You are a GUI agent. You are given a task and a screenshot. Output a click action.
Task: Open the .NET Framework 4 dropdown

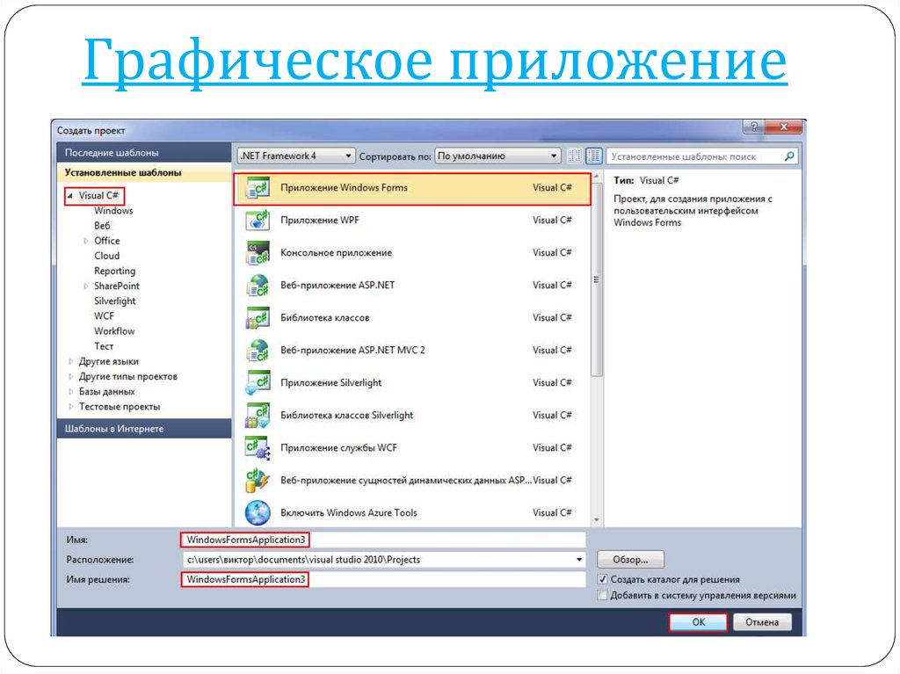pos(295,156)
